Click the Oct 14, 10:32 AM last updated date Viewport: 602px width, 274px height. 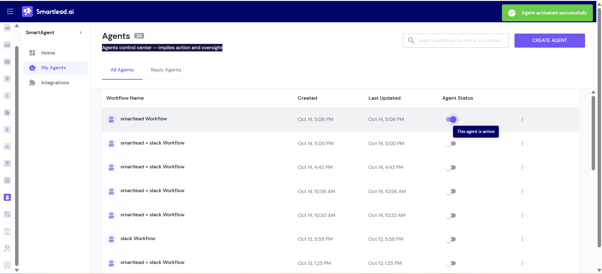pos(387,215)
